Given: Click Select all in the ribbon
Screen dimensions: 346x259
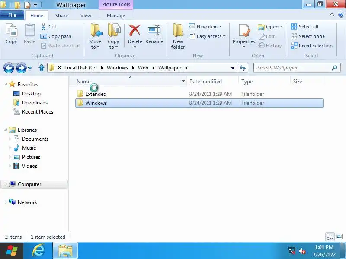Looking at the screenshot, I should click(304, 27).
